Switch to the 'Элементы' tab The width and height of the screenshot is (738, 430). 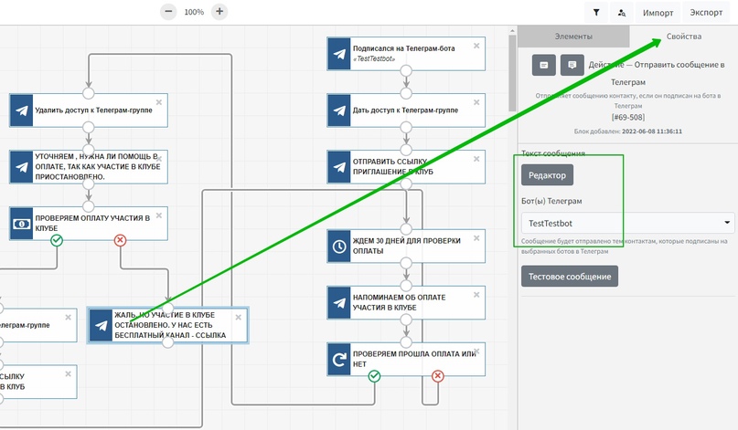click(573, 36)
